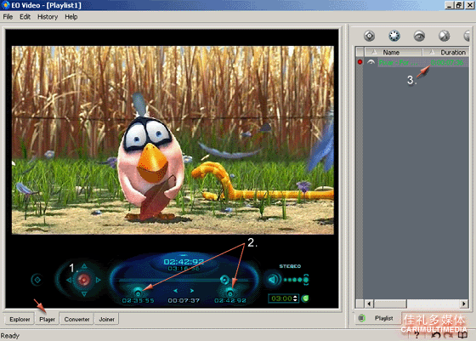The image size is (476, 341).
Task: Click the green round button beside 03:00
Action: pos(306,298)
